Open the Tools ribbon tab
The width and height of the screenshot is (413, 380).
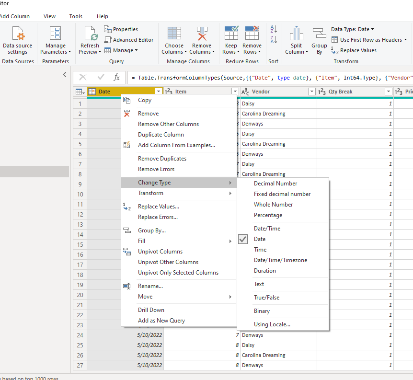click(x=76, y=16)
